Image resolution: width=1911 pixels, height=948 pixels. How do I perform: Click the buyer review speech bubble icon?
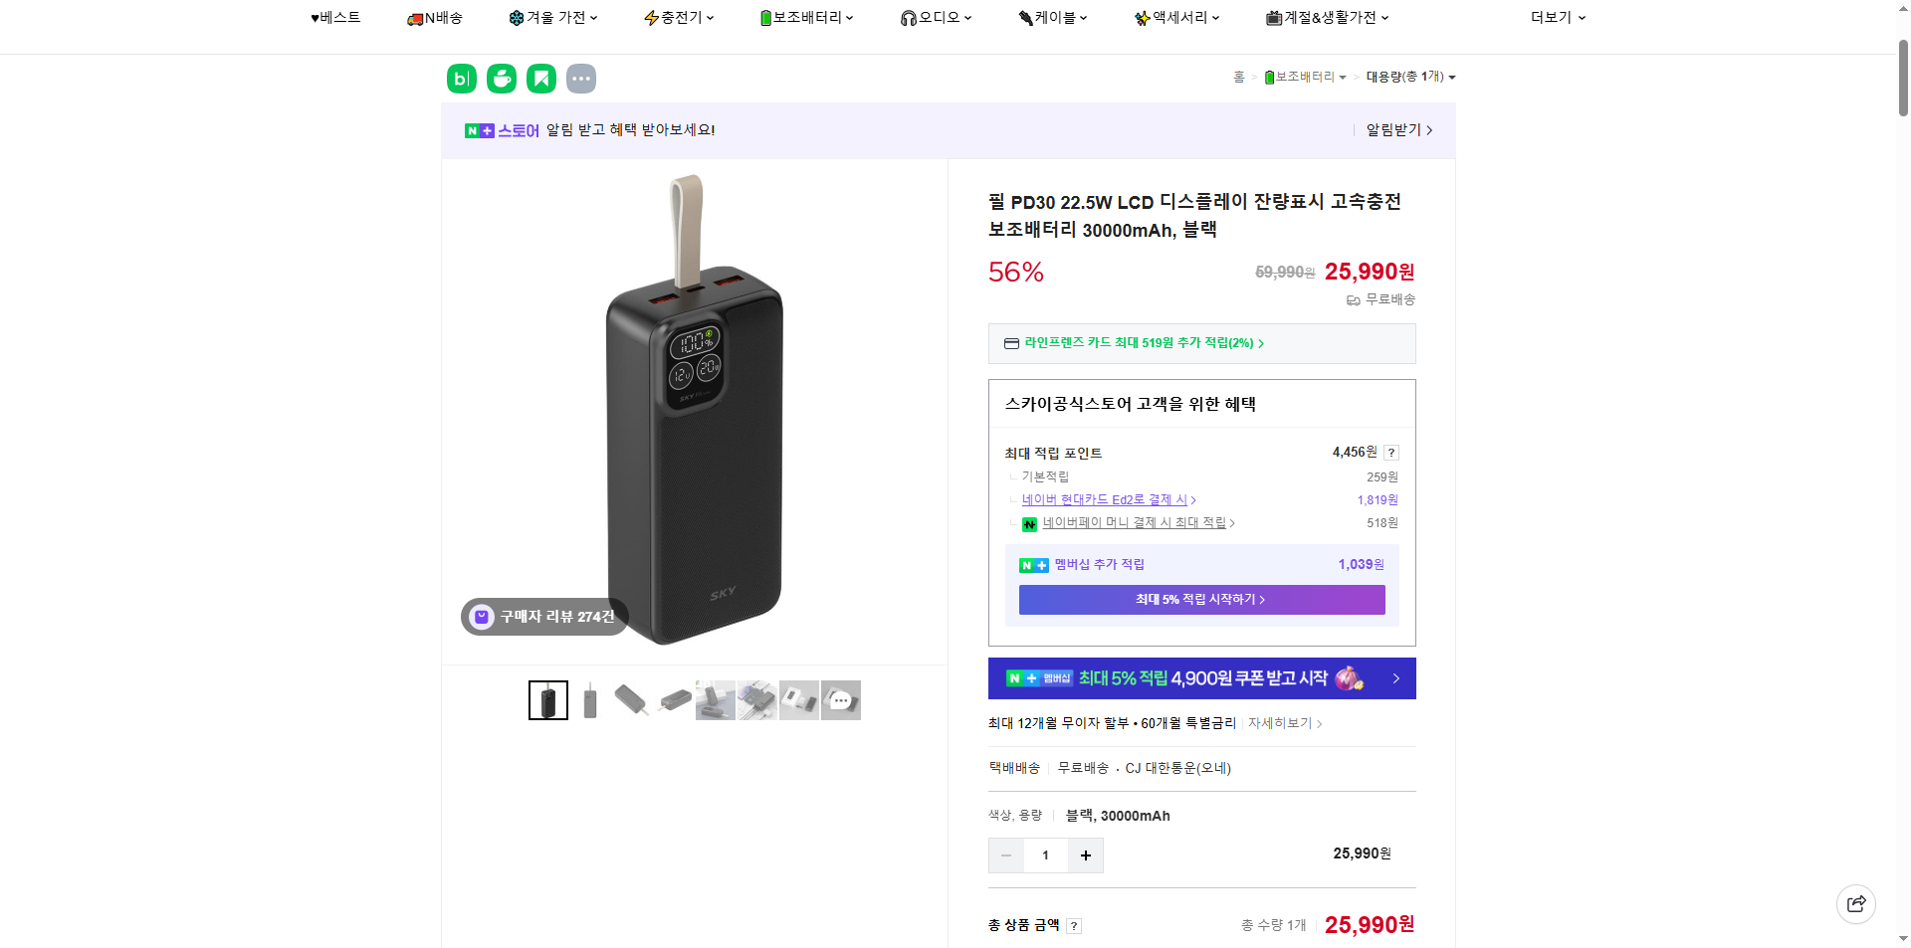click(482, 617)
